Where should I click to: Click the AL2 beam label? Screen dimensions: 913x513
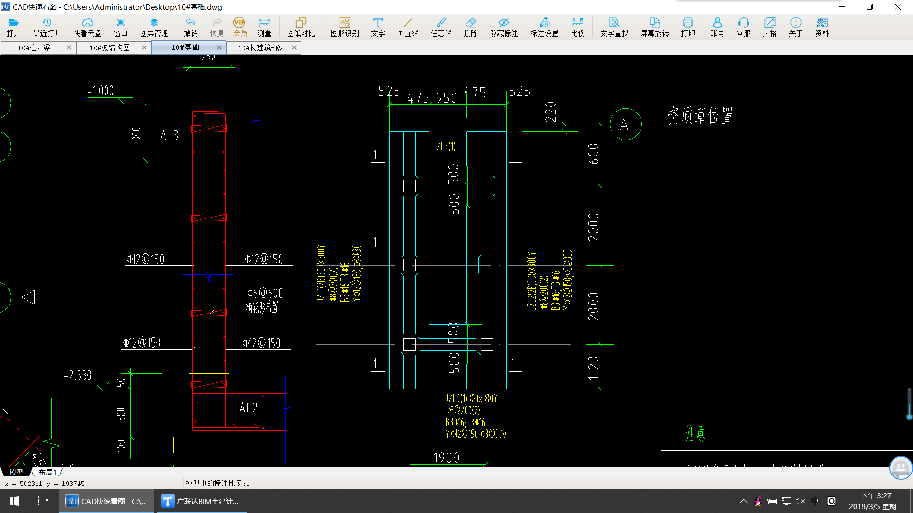tap(248, 408)
